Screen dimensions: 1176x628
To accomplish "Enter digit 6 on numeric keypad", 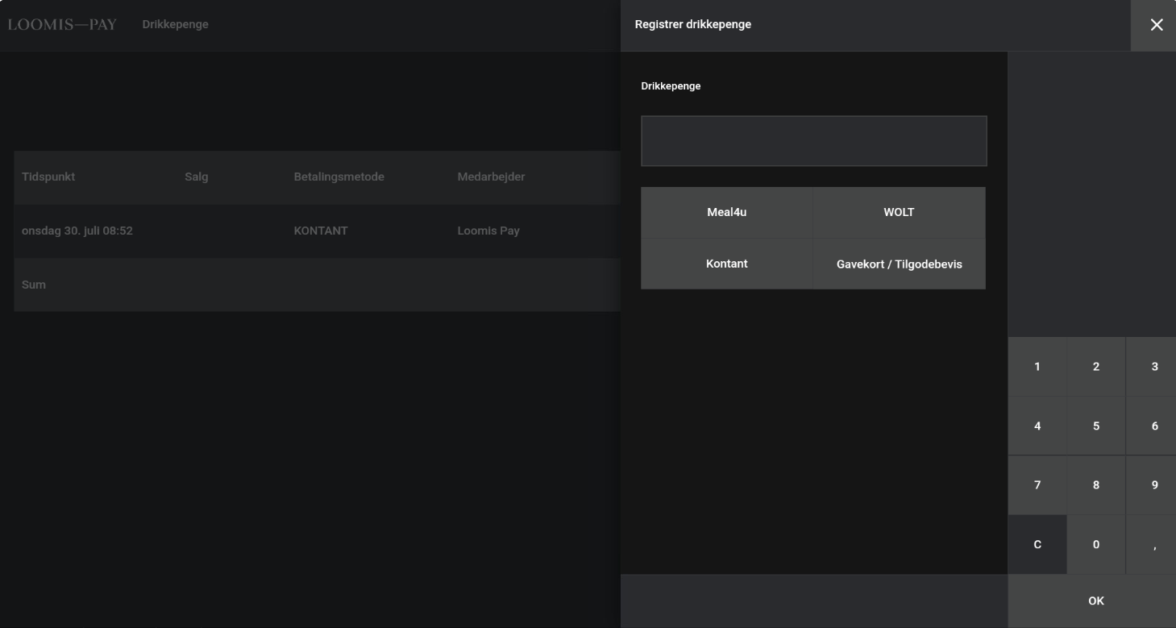I will point(1153,426).
